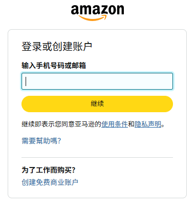
Task: Click the letter 'a' starting the amazon logo
Action: 76,10
